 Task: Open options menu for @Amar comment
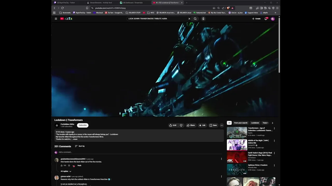pyautogui.click(x=221, y=176)
